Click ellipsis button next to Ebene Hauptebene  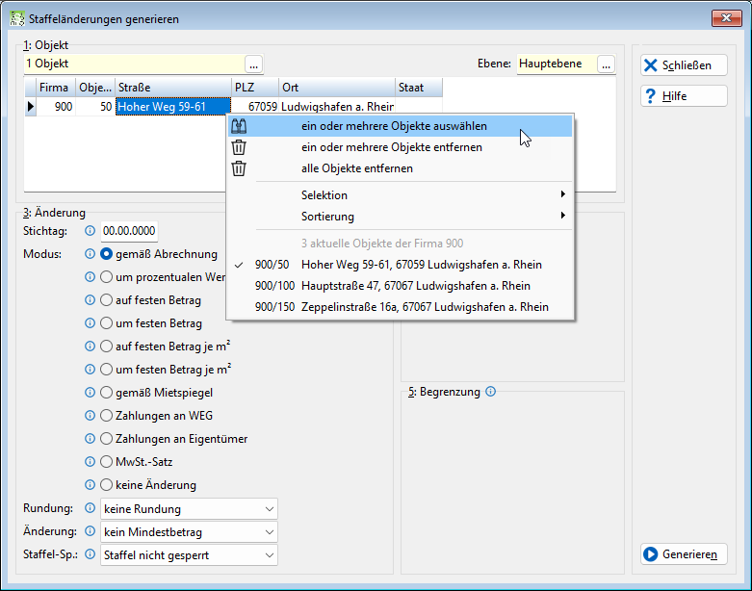pyautogui.click(x=607, y=64)
